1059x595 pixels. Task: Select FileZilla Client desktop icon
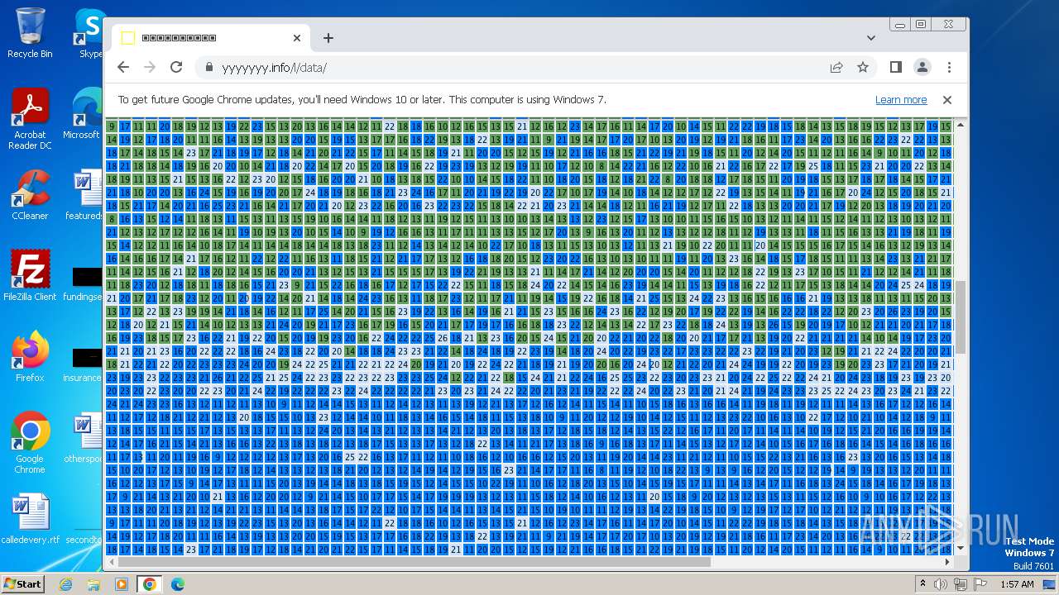[x=30, y=276]
